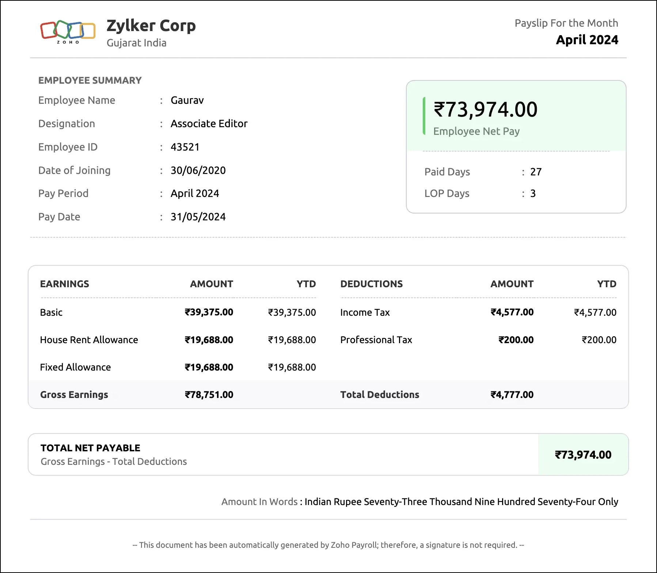Click the House Rent Allowance label
The height and width of the screenshot is (573, 657).
pos(89,339)
